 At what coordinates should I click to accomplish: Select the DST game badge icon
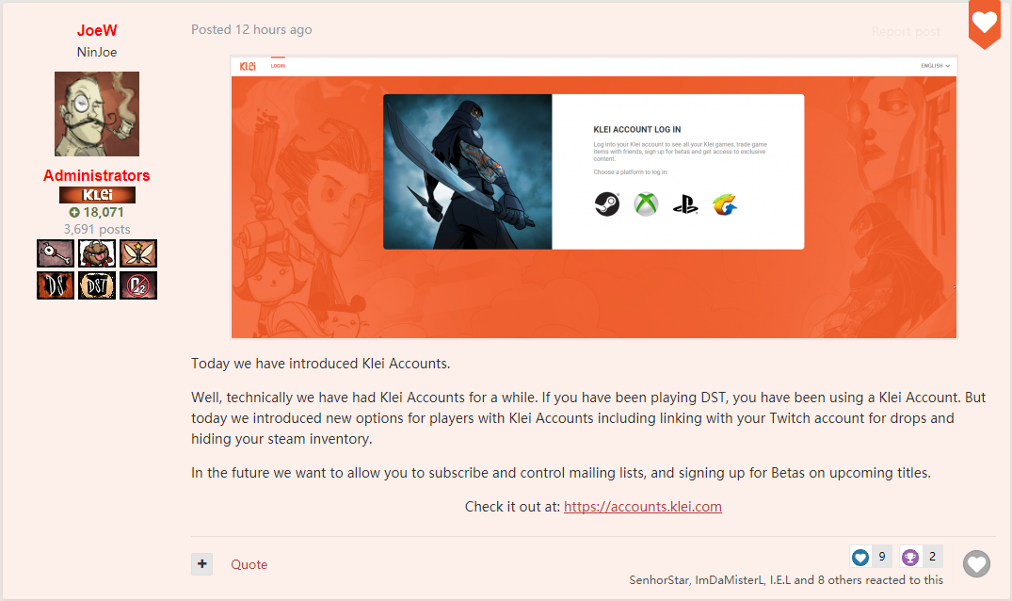click(97, 285)
